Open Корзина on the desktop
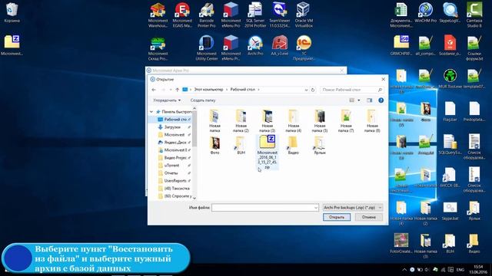This screenshot has height=276, width=492. click(12, 13)
